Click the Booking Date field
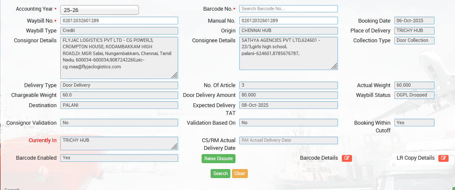This screenshot has width=455, height=190. pyautogui.click(x=414, y=20)
